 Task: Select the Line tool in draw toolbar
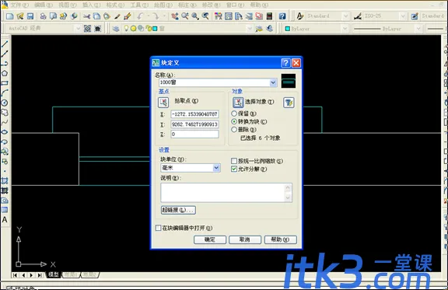coord(5,44)
